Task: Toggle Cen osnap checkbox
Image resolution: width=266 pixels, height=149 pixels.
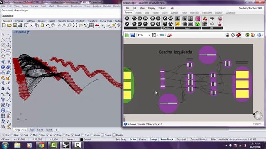Action: click(x=39, y=135)
